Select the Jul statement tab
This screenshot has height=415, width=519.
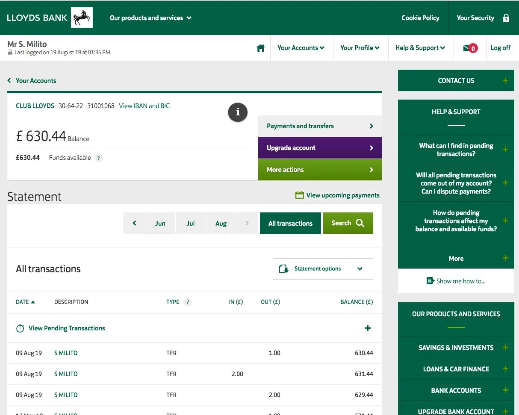(x=191, y=223)
